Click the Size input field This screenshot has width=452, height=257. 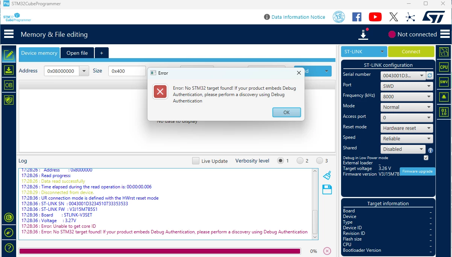127,71
